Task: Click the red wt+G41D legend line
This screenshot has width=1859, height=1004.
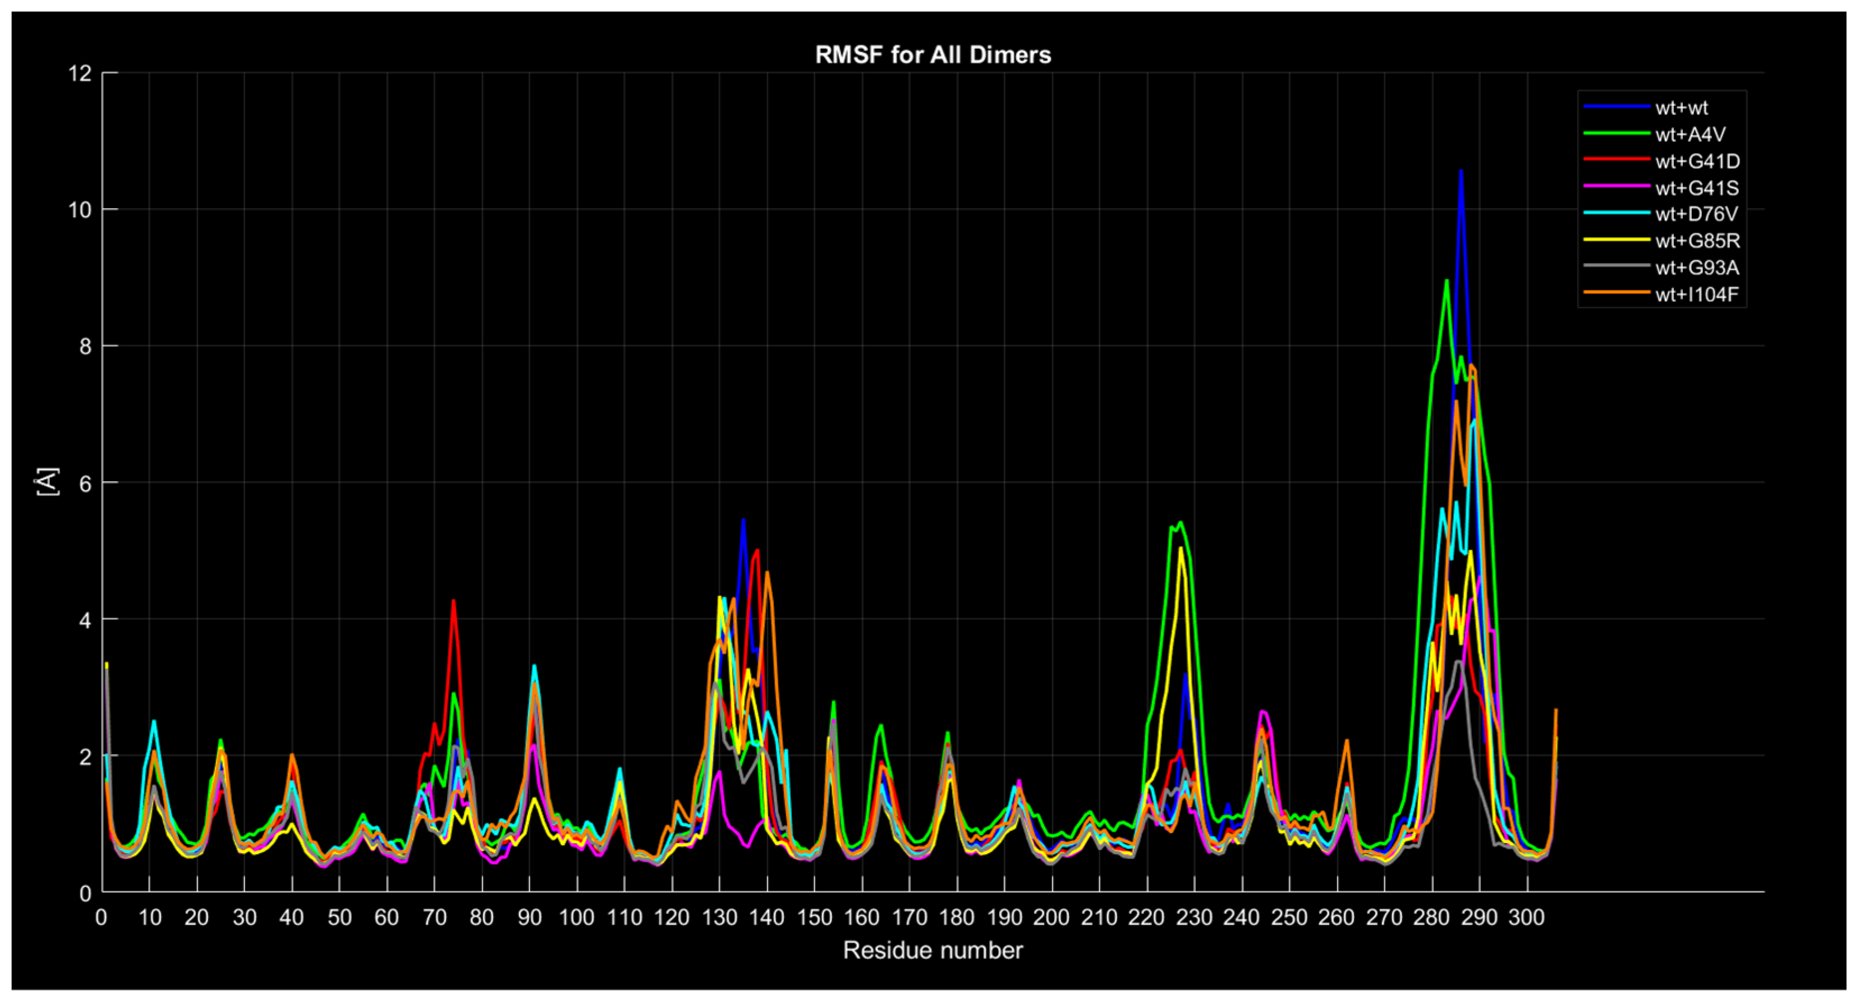Action: (1617, 159)
